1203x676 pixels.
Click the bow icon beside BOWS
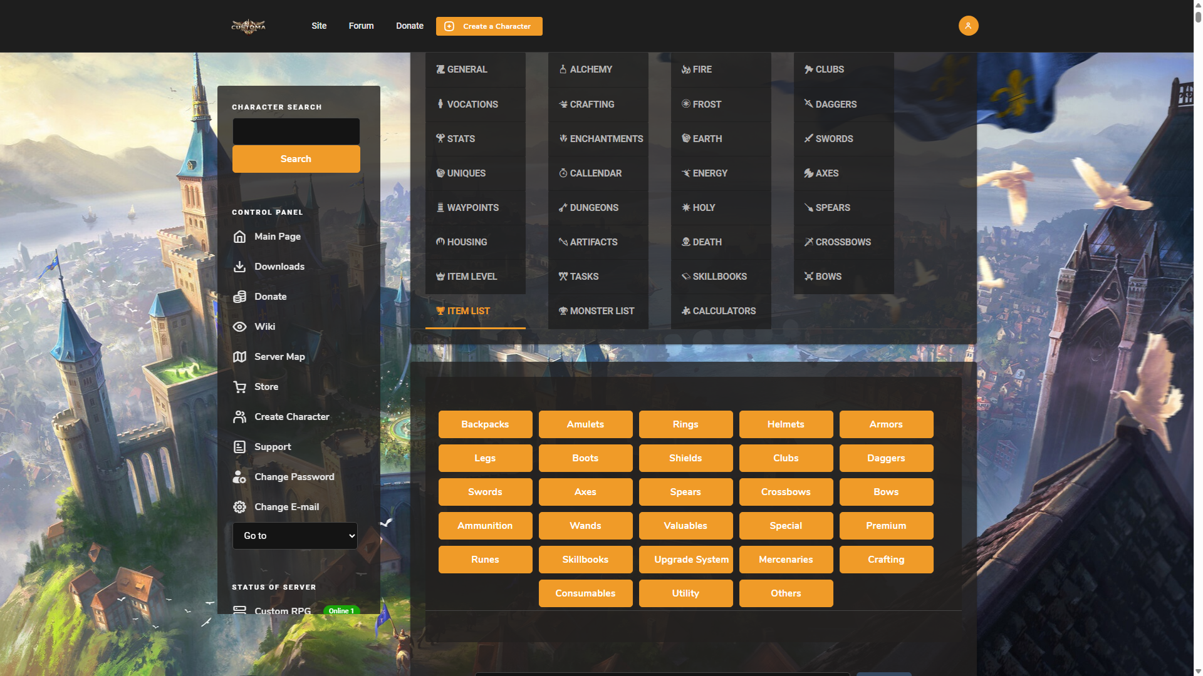click(809, 276)
